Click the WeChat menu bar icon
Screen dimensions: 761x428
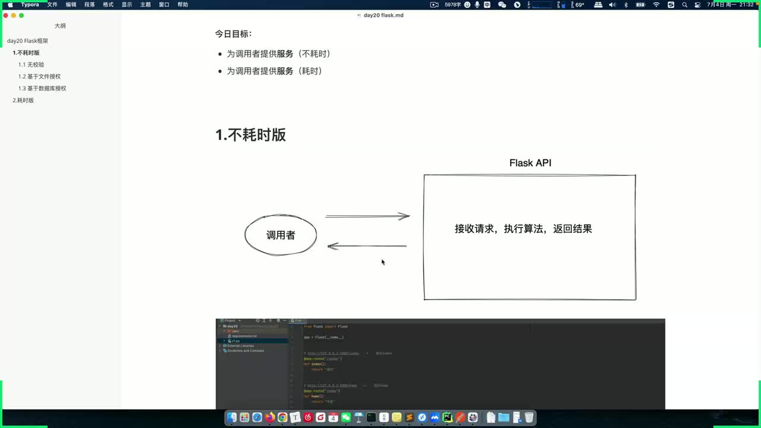coord(502,5)
